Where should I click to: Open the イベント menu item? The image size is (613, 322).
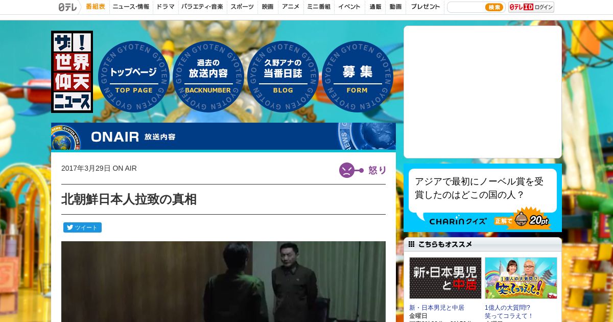point(349,7)
